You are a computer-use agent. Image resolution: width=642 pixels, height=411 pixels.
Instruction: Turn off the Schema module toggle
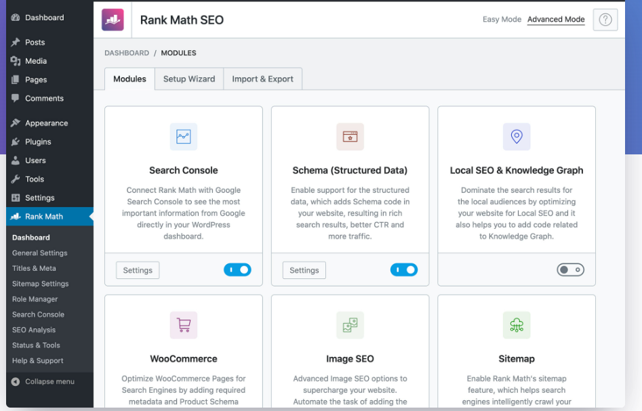[x=404, y=270]
